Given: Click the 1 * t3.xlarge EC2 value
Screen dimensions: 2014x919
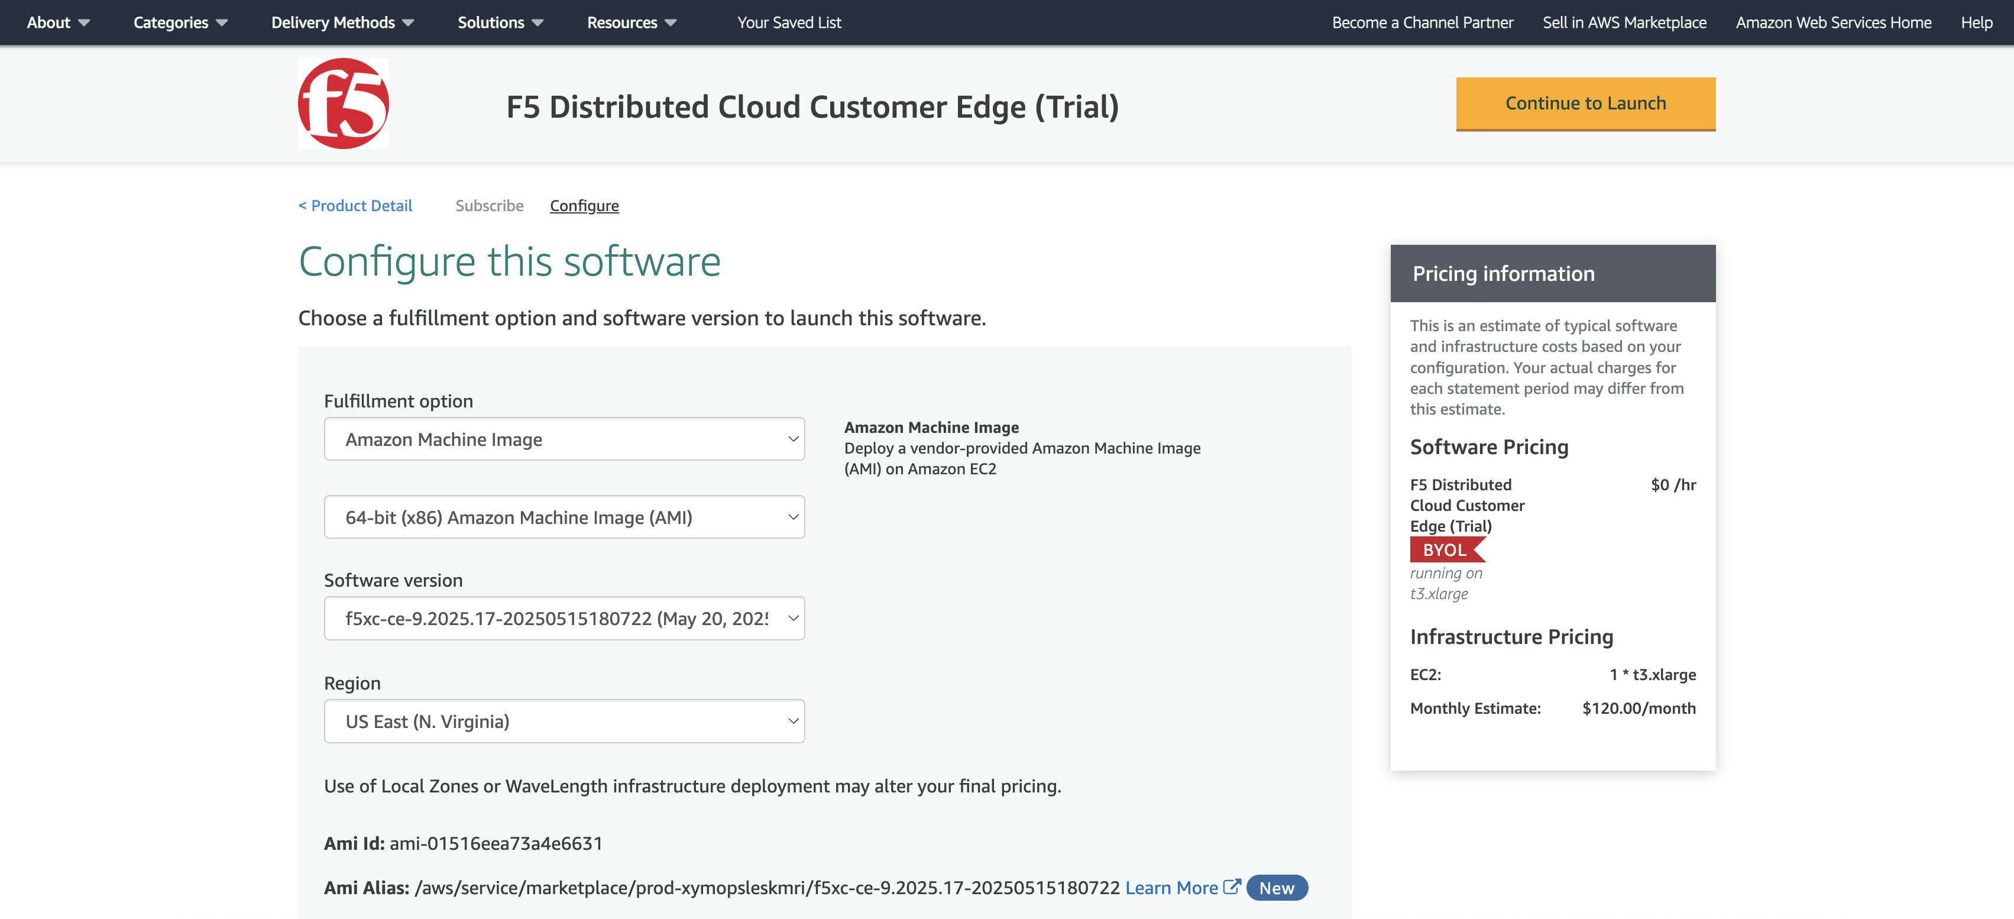Looking at the screenshot, I should coord(1652,674).
